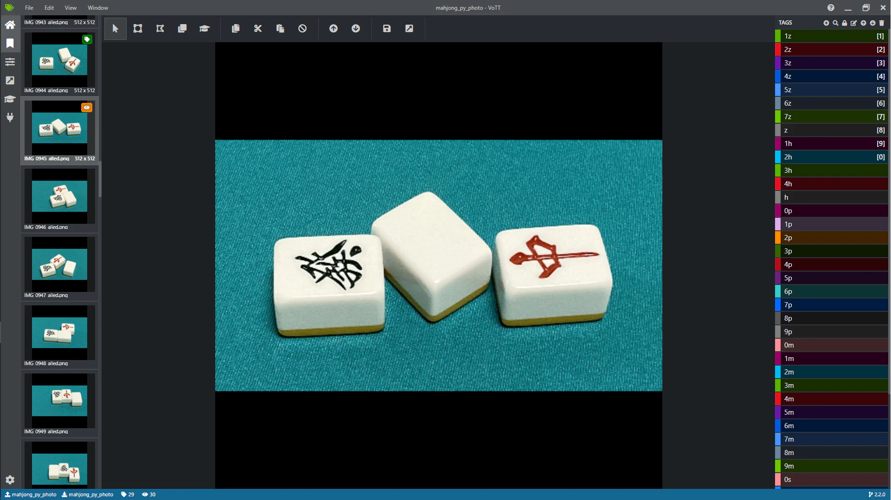
Task: Click the orange 2p tag color swatch
Action: point(778,238)
